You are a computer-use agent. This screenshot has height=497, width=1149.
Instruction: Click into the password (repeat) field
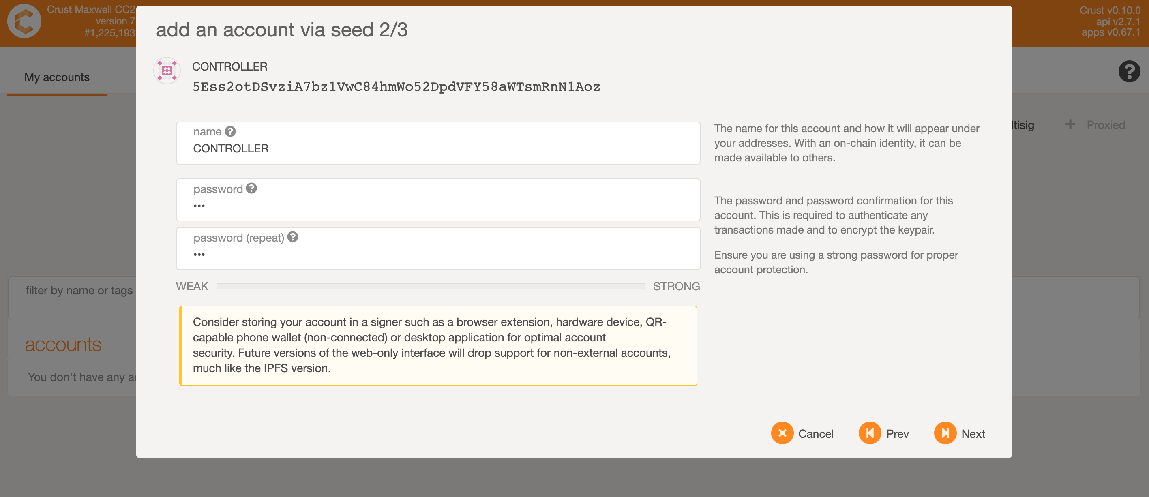point(437,254)
